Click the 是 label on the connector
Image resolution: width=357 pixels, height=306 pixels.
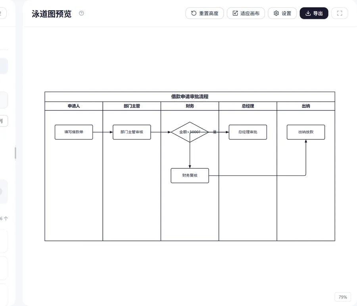215,132
